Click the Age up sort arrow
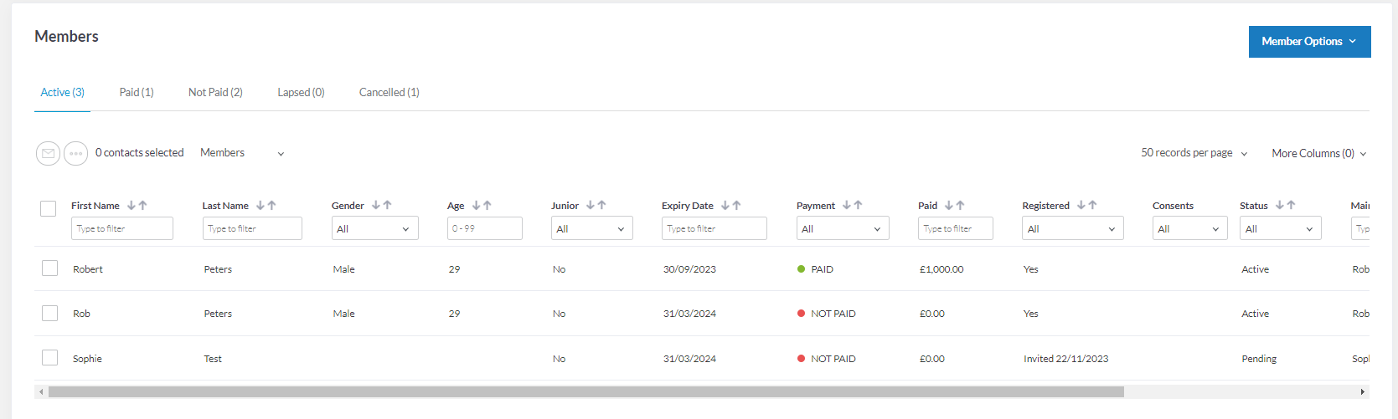 pos(487,205)
